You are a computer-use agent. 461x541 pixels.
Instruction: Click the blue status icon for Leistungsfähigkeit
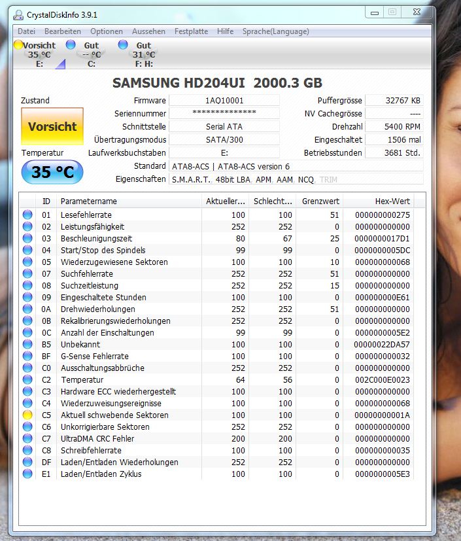[27, 226]
